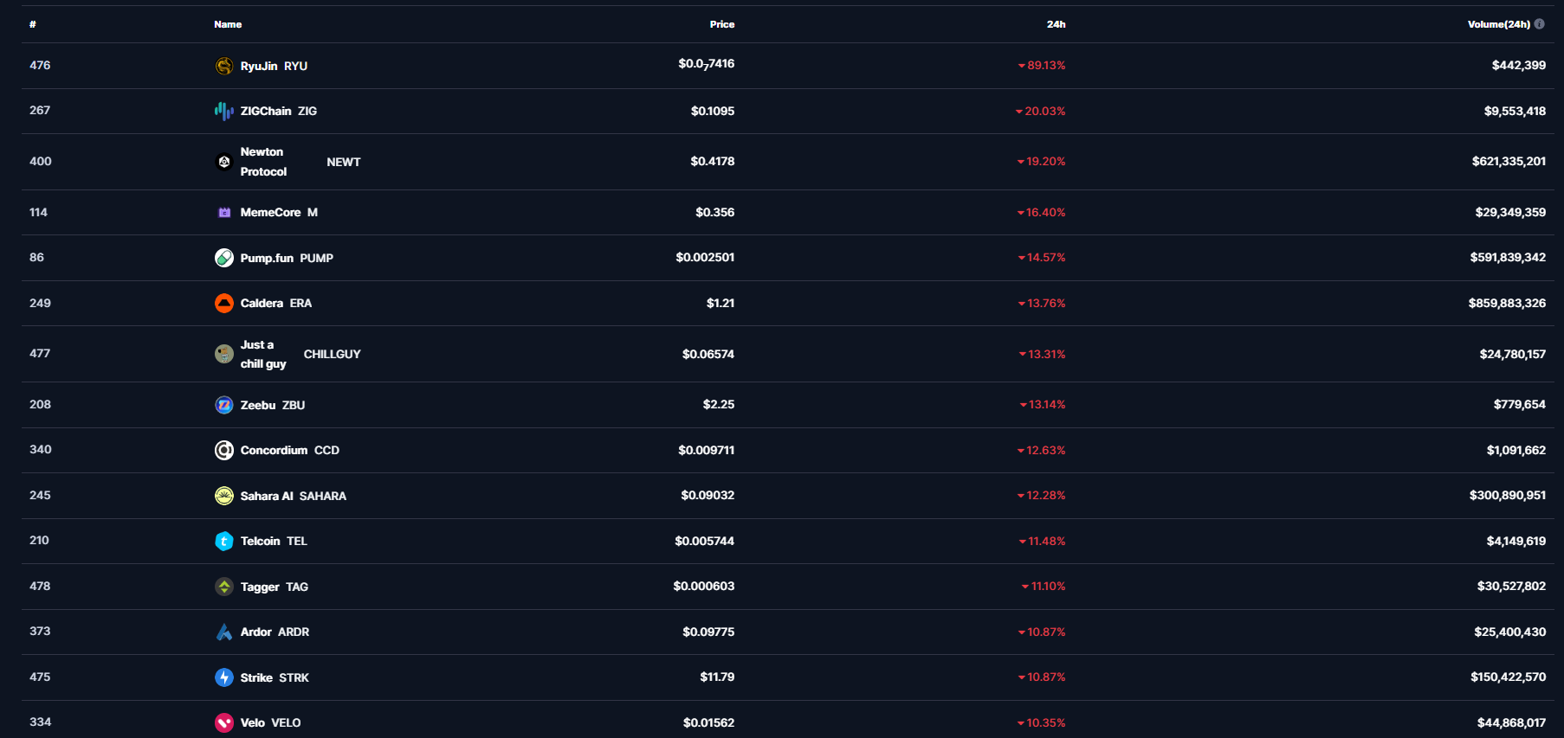Open the Newton Protocol coin page
The image size is (1564, 738).
tap(263, 162)
